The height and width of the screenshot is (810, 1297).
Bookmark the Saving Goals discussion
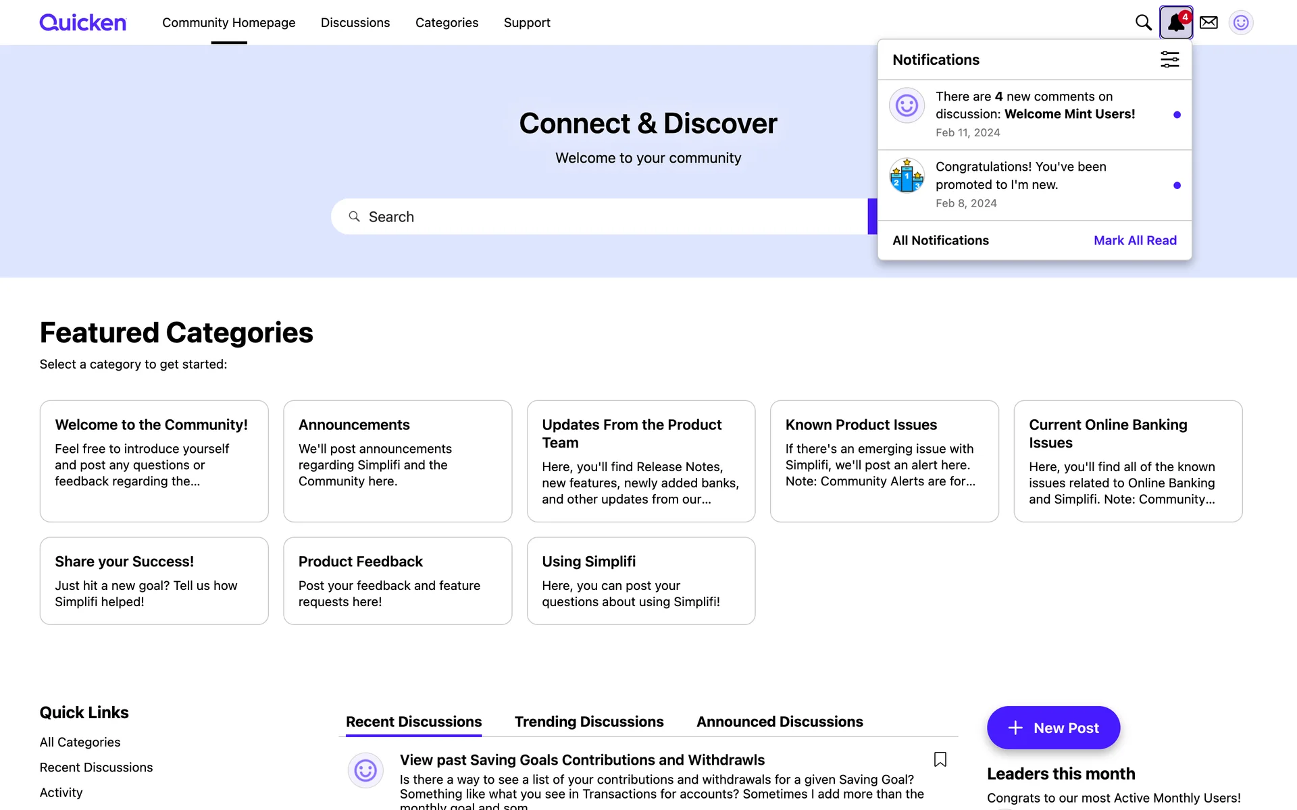(x=940, y=759)
